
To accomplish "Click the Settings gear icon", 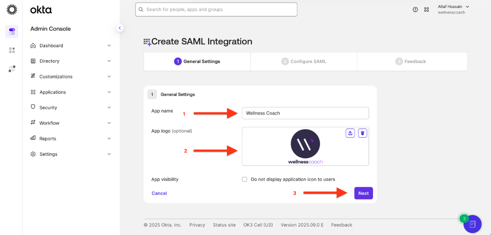I will (x=33, y=154).
